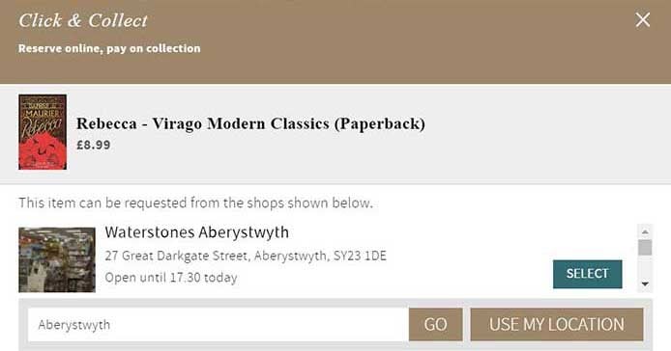
Task: Click the shop list scroll down arrow
Action: 645,283
